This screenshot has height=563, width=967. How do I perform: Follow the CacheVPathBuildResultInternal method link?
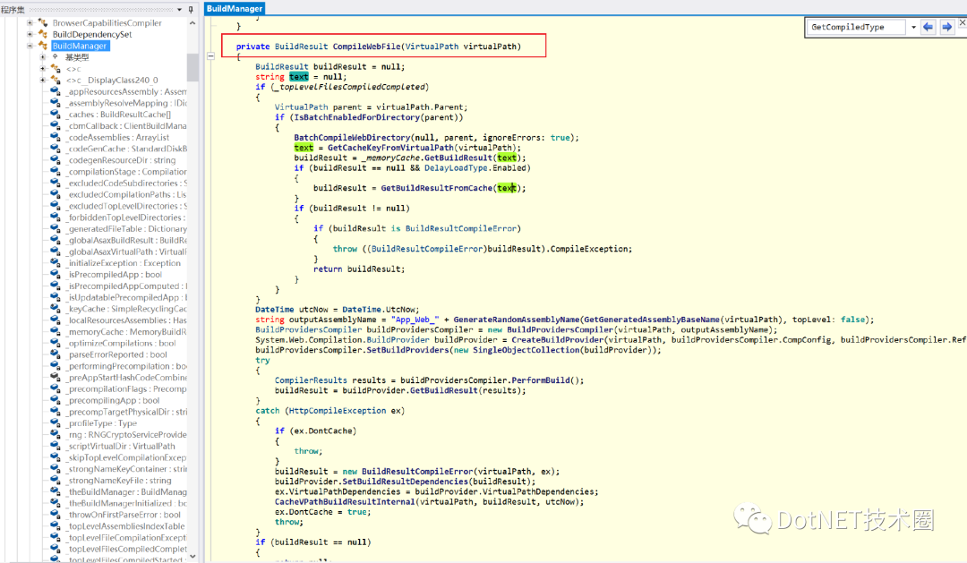tap(345, 502)
